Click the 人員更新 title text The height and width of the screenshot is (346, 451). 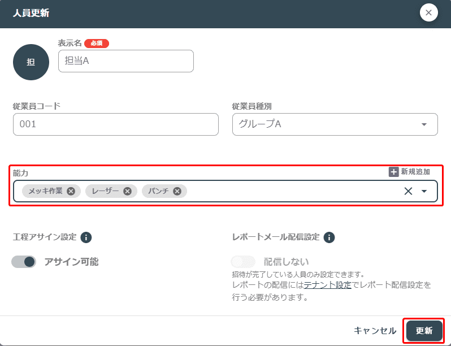point(31,13)
